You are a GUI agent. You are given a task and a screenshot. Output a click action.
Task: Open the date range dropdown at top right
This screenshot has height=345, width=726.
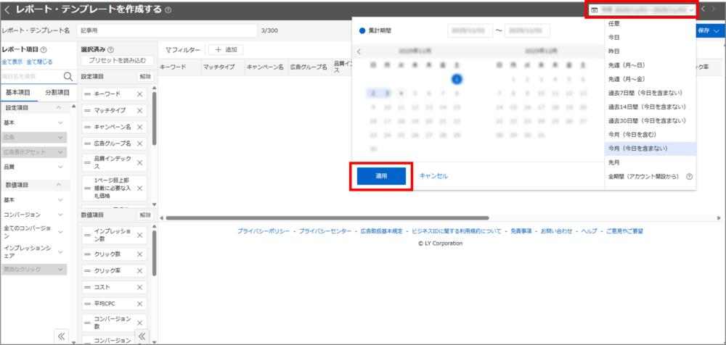tap(643, 10)
